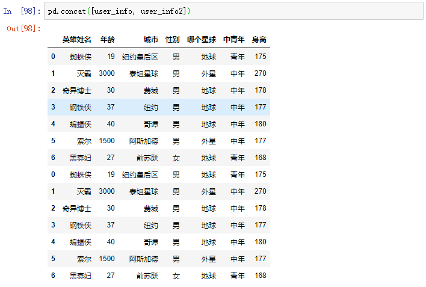The image size is (426, 287).
Task: Select the first occurrence of 灭霸
Action: coord(84,73)
